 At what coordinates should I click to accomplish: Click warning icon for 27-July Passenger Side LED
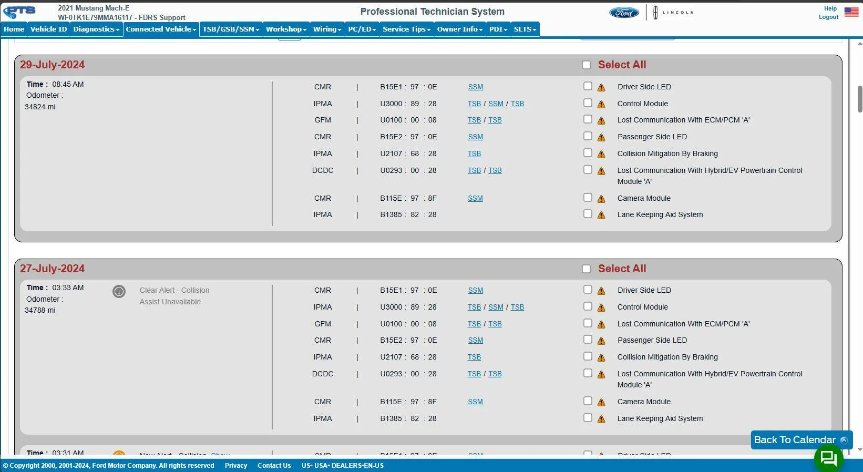point(601,341)
